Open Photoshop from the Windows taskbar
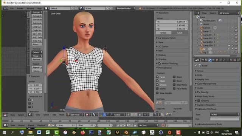 coord(91,132)
